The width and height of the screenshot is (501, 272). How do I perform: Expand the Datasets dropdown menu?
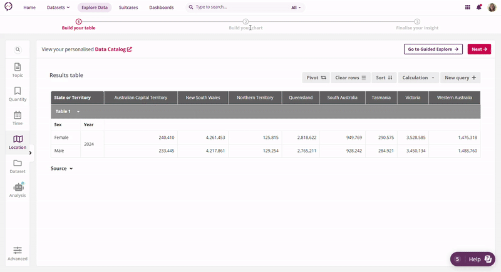click(x=59, y=8)
